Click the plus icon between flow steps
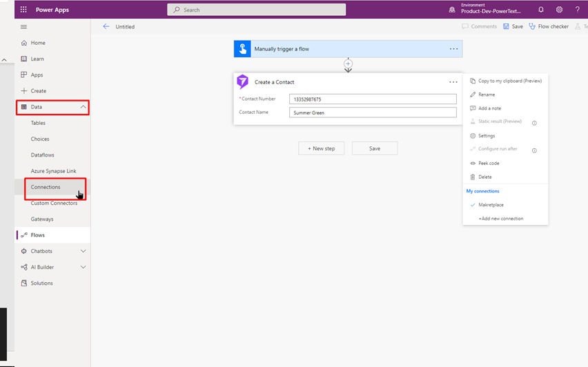Screen dimensions: 588x367 (x=348, y=64)
